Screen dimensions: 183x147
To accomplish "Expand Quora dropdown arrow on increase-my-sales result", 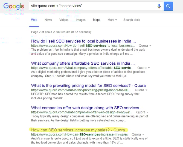I will tap(143, 134).
